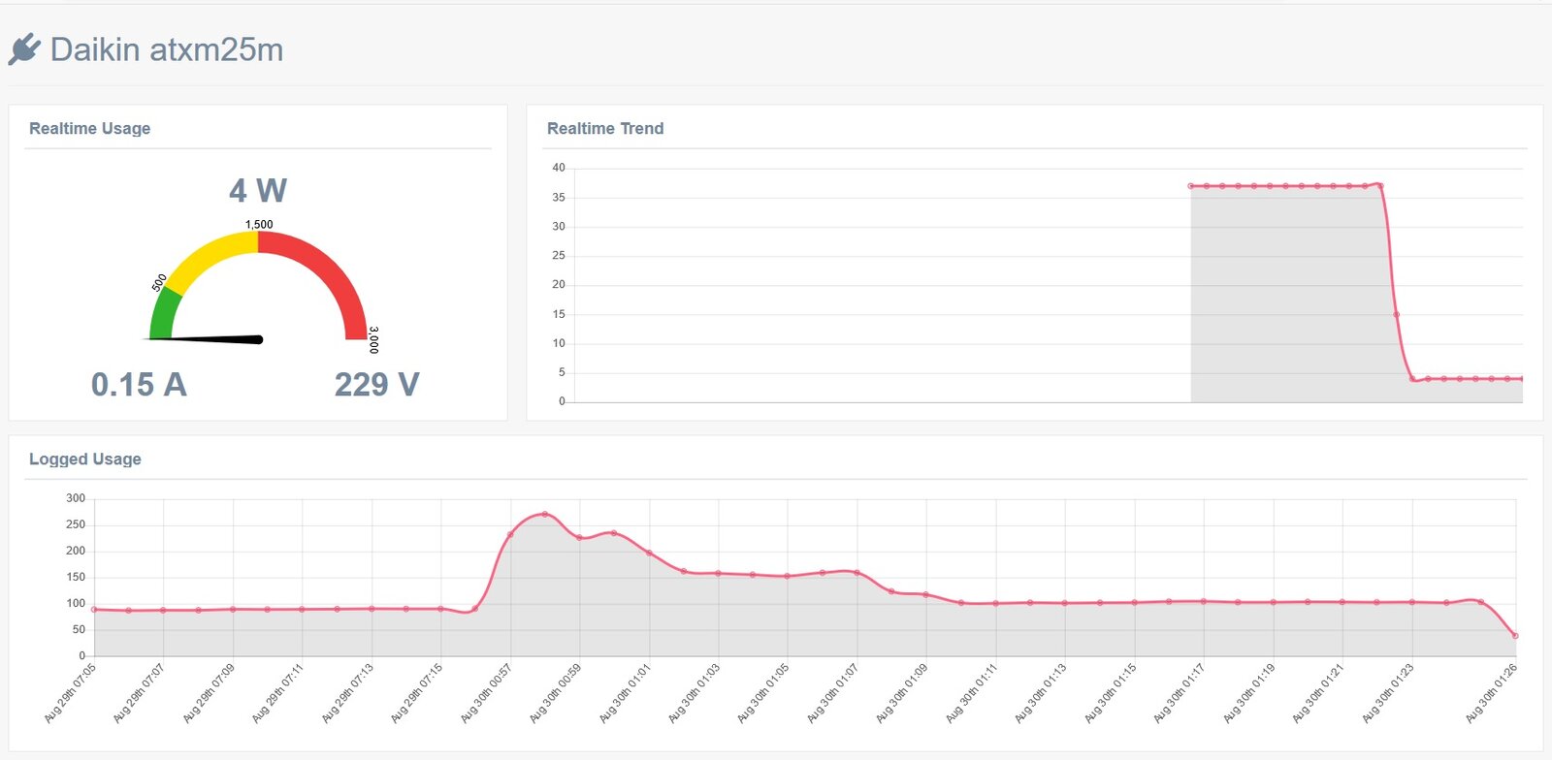Click the 300 y-axis label in Logged Usage

(x=76, y=498)
